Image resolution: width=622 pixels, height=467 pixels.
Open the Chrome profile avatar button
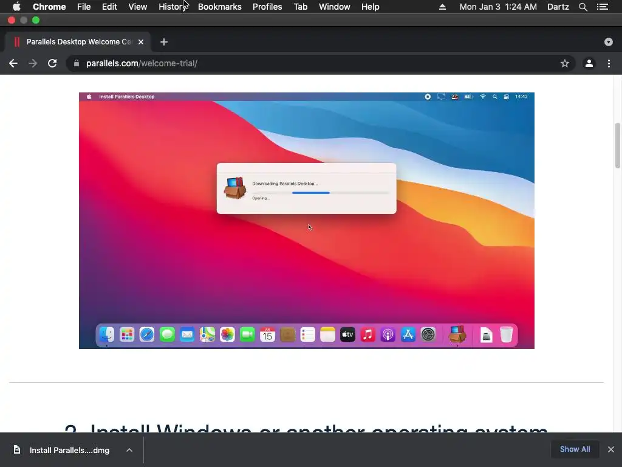pyautogui.click(x=589, y=63)
